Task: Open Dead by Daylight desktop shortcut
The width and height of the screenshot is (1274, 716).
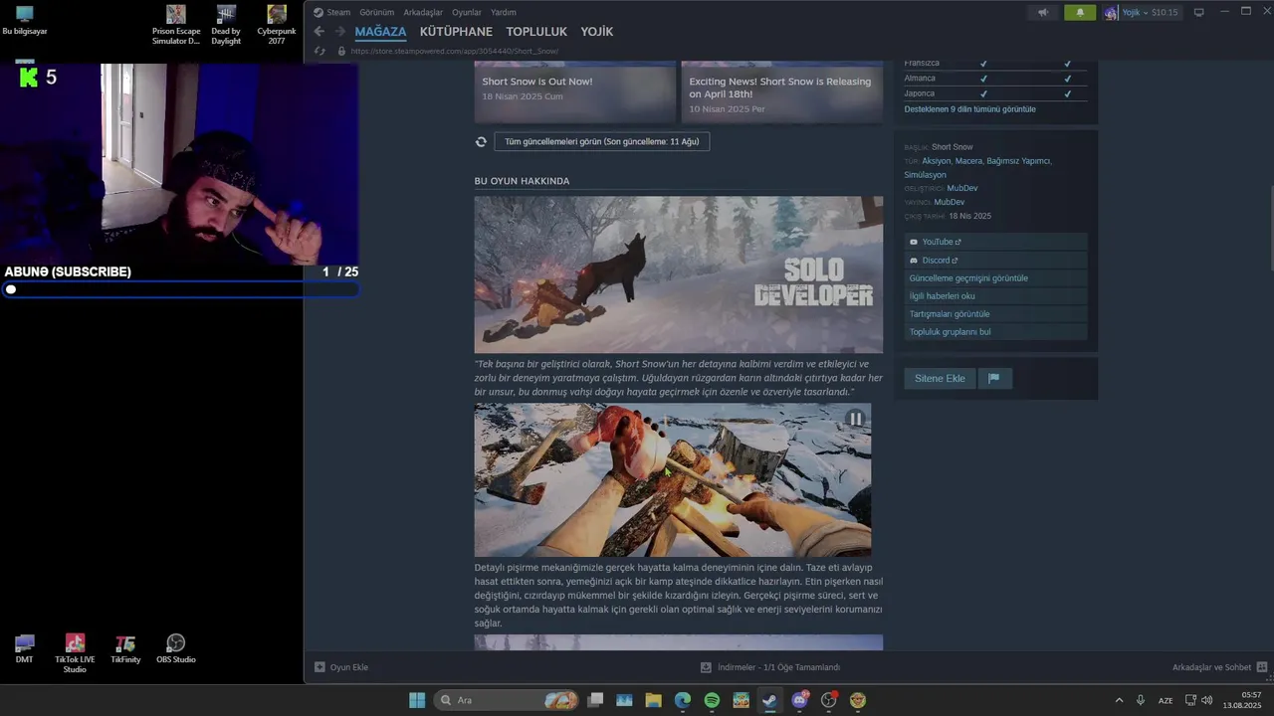Action: 226,25
